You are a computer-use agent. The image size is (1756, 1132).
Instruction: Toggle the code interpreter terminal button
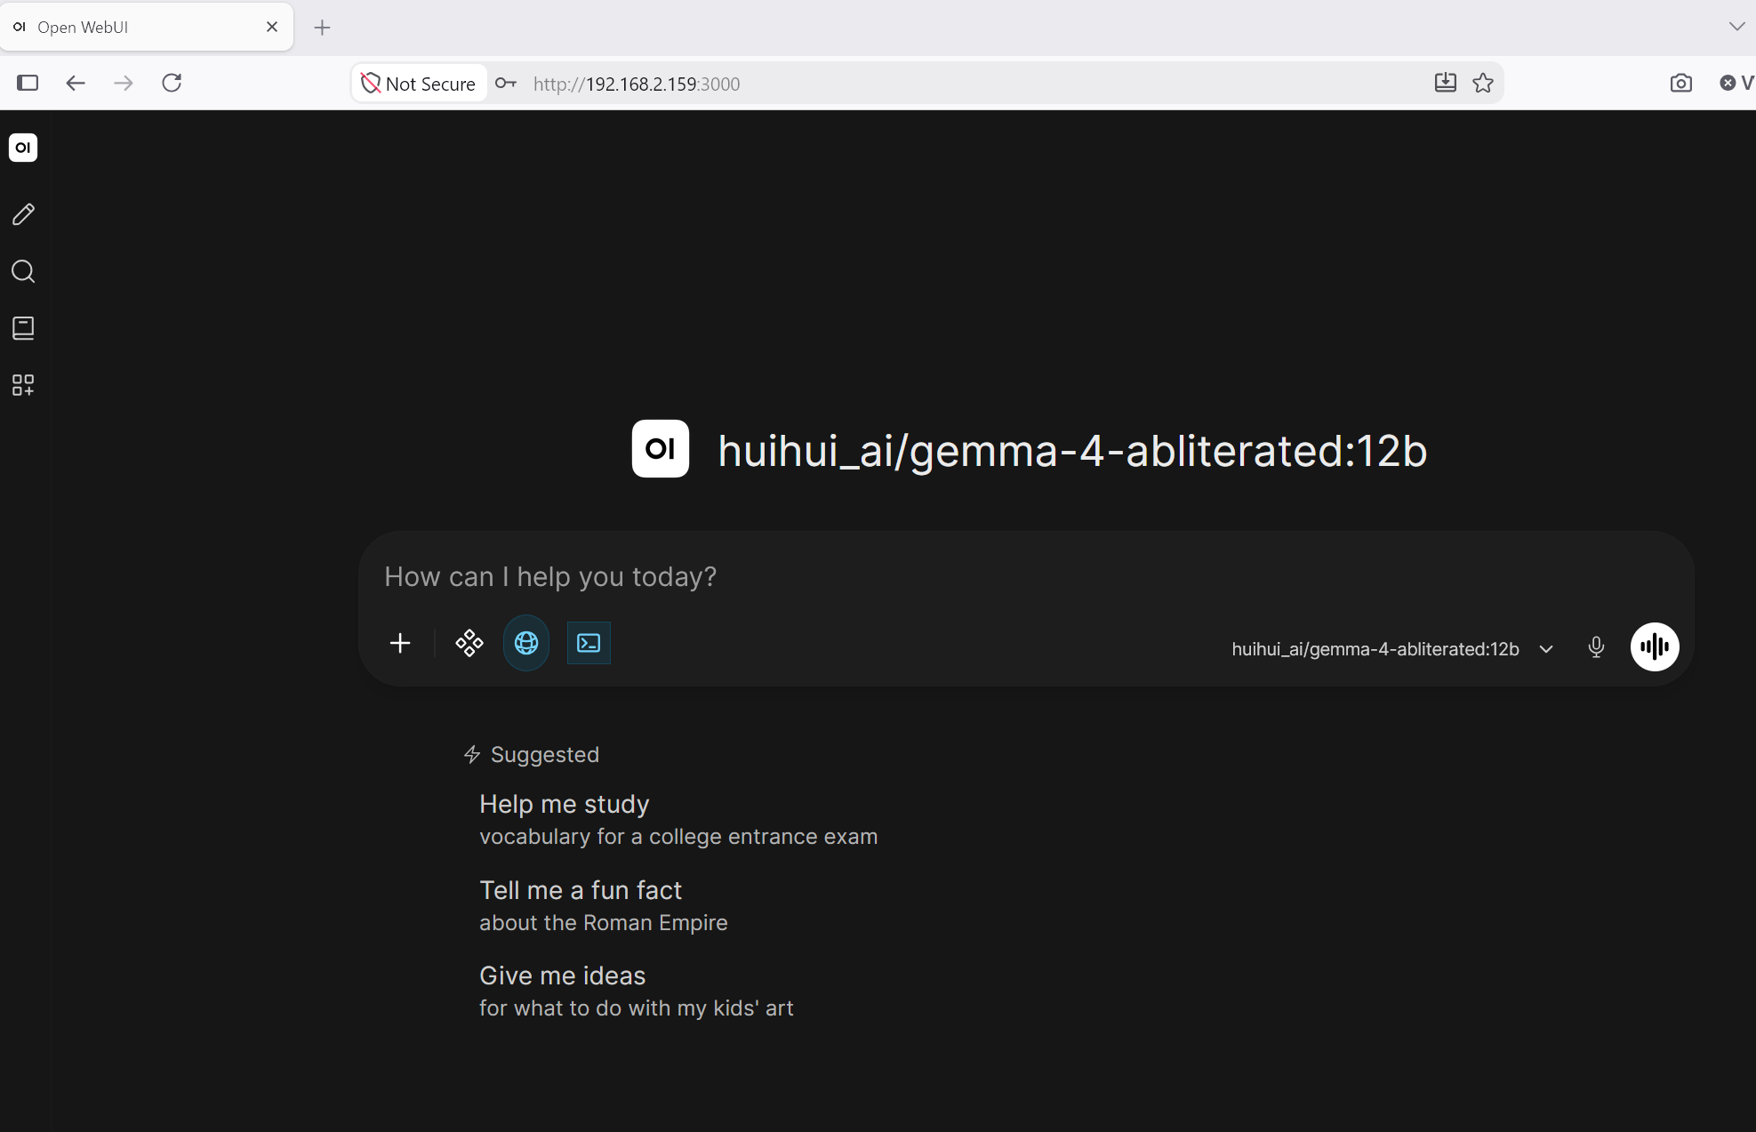589,643
